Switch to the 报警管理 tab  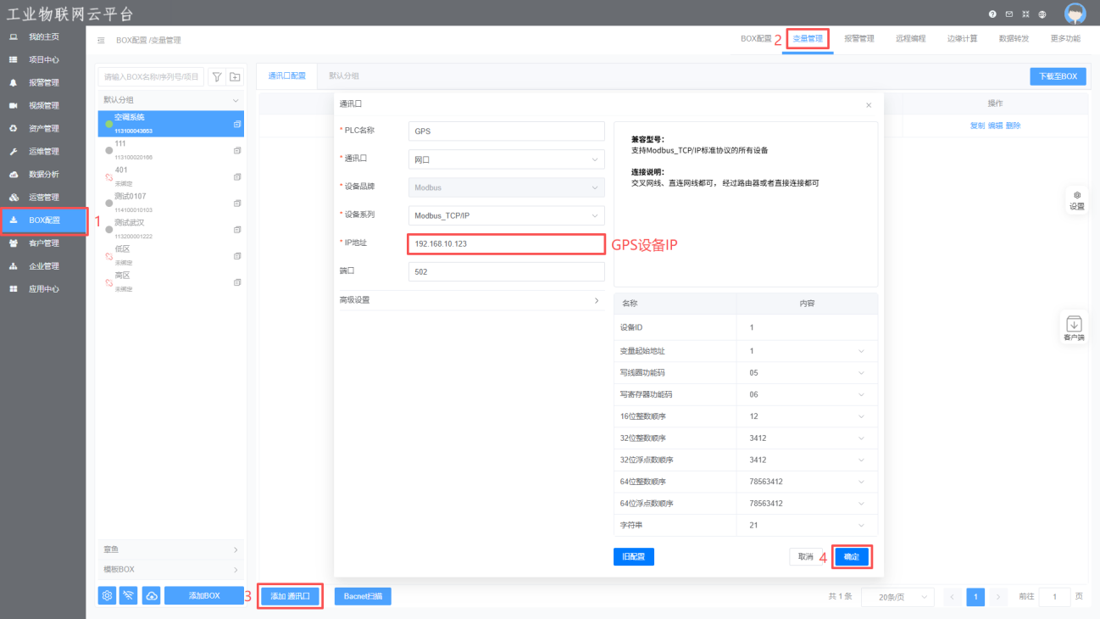click(858, 39)
